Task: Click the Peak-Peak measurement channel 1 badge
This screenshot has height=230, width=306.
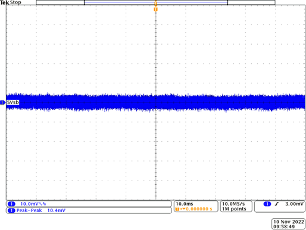Action: (x=11, y=210)
